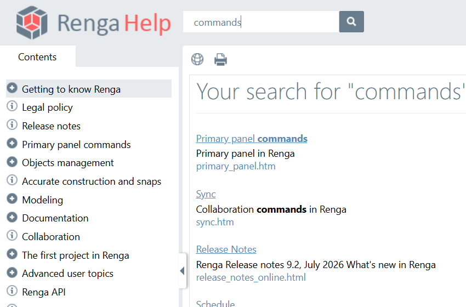Expand The first project in Renga plus icon
The image size is (466, 307).
pos(12,254)
